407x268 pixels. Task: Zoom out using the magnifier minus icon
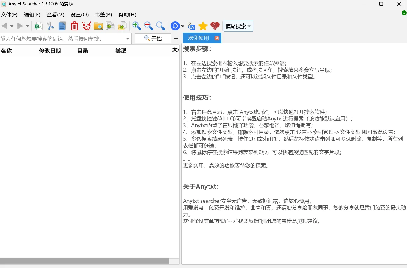click(148, 26)
